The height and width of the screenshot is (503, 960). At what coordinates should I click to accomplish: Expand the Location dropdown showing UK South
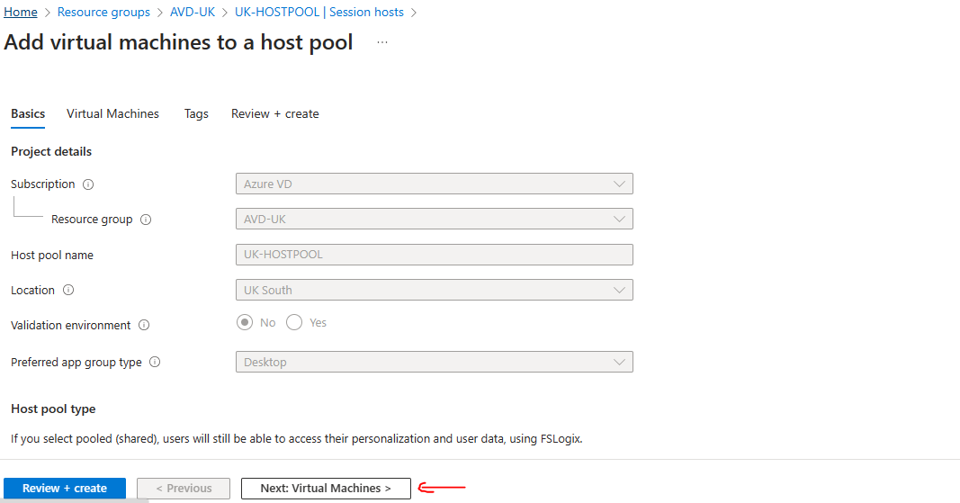coord(434,290)
